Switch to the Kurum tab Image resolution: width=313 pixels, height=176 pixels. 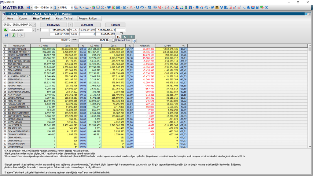coord(23,18)
